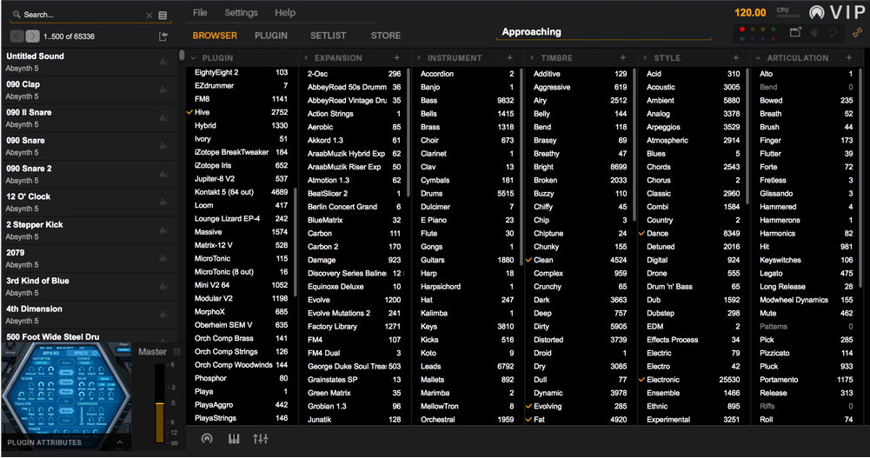Screen dimensions: 870x458
Task: Select the BROWSER tab
Action: click(215, 36)
